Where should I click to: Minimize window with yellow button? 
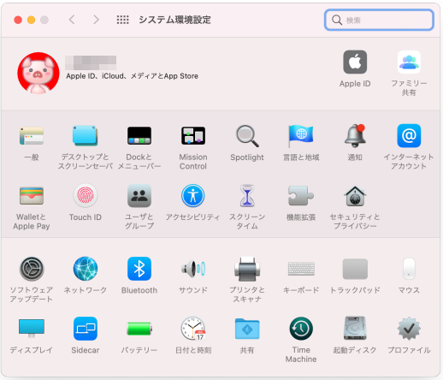tap(31, 20)
